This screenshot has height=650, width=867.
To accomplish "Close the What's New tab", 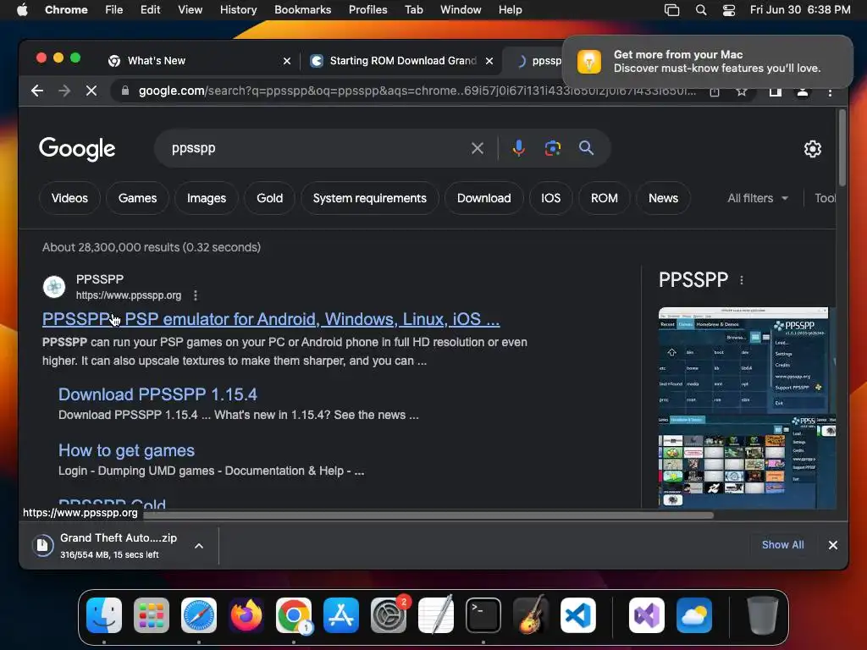I will (x=286, y=61).
